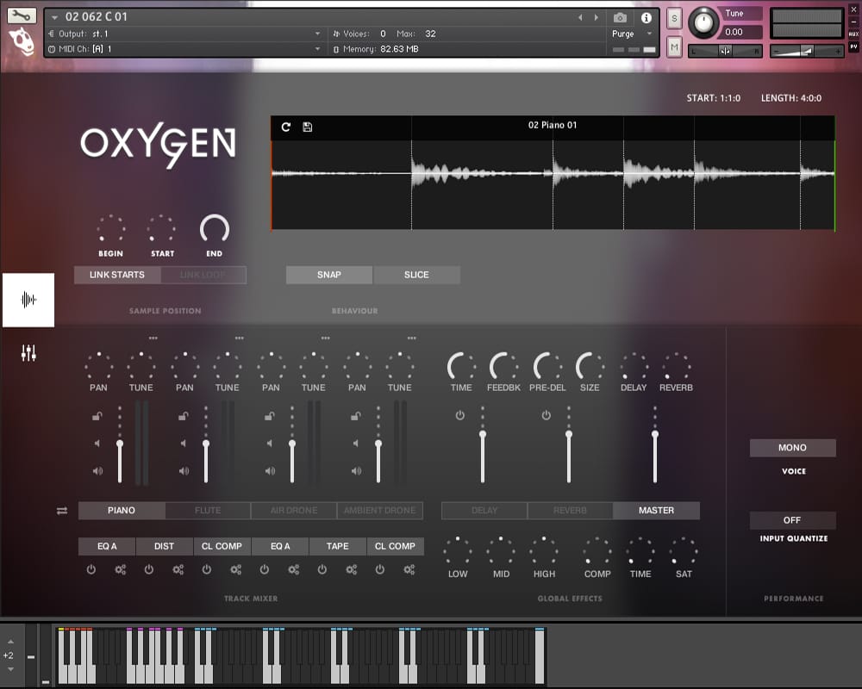Toggle the SNAP behaviour button
Screen dimensions: 862x689
[x=329, y=275]
